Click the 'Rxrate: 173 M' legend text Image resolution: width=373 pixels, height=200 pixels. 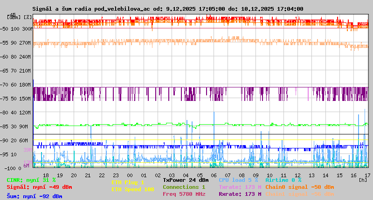(x=240, y=194)
